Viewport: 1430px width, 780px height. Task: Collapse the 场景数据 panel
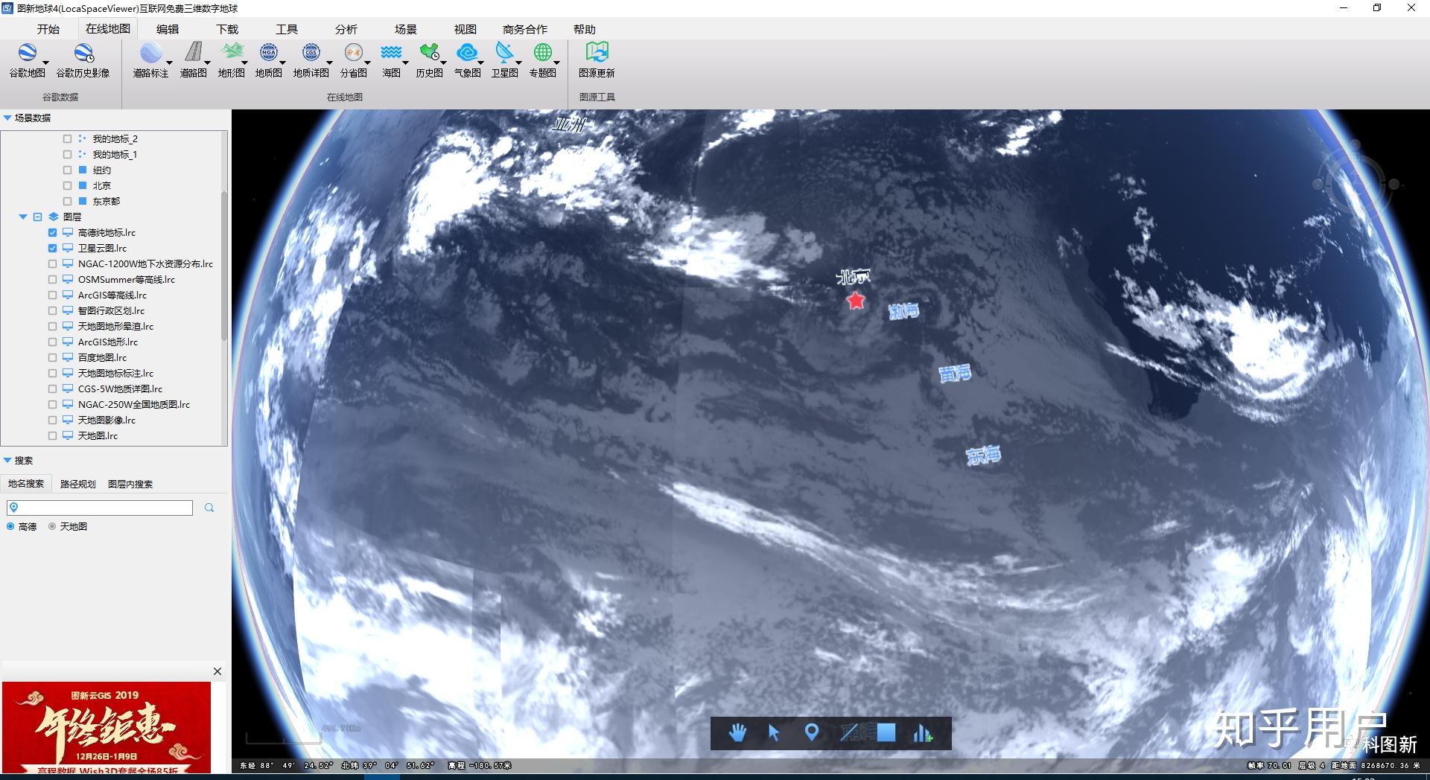(7, 118)
